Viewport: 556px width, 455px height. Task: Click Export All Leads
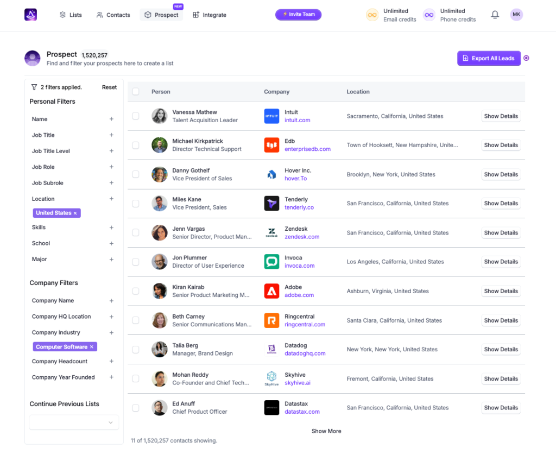(x=489, y=58)
